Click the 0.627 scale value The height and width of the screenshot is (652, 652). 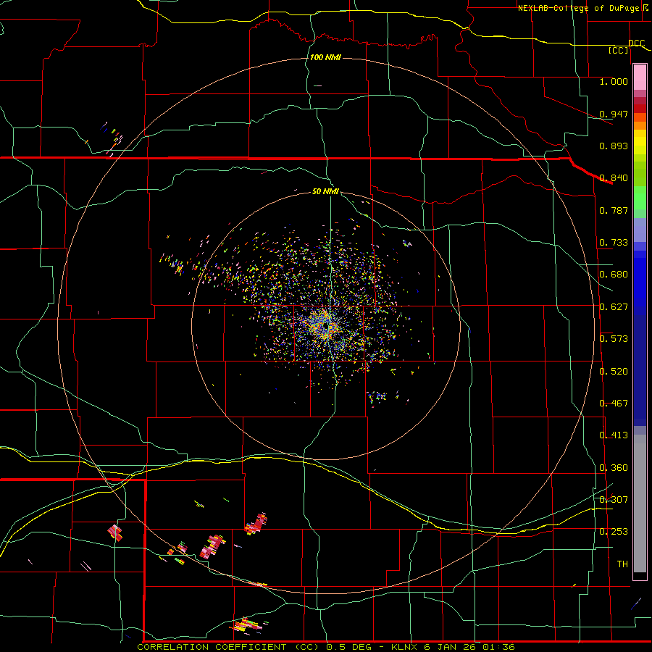click(614, 307)
